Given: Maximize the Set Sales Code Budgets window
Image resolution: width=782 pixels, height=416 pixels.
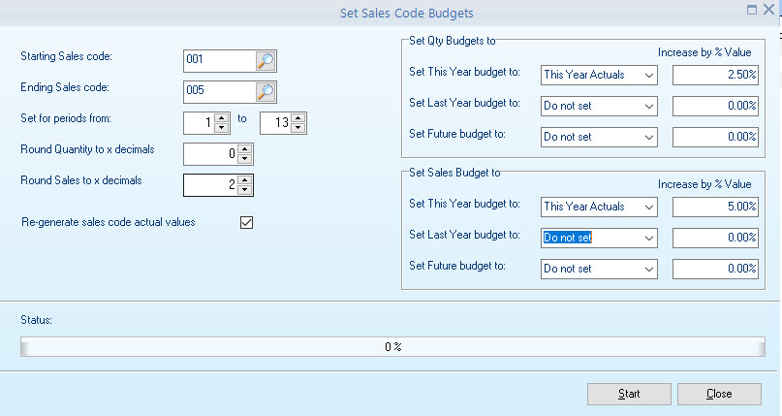Looking at the screenshot, I should (x=752, y=11).
